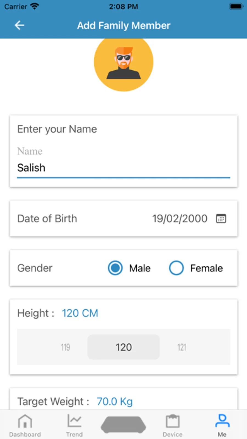
Task: Open the Device tab icon
Action: pos(173,421)
